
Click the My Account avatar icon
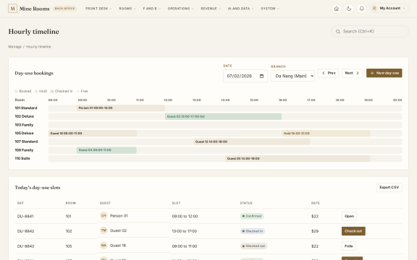point(374,9)
